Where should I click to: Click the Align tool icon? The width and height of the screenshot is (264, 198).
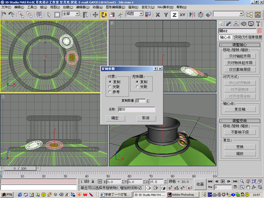point(209,15)
